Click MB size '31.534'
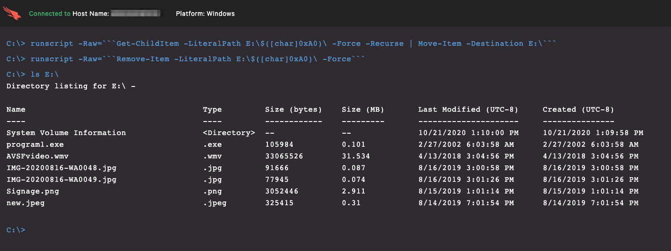Image resolution: width=671 pixels, height=251 pixels. [x=356, y=156]
